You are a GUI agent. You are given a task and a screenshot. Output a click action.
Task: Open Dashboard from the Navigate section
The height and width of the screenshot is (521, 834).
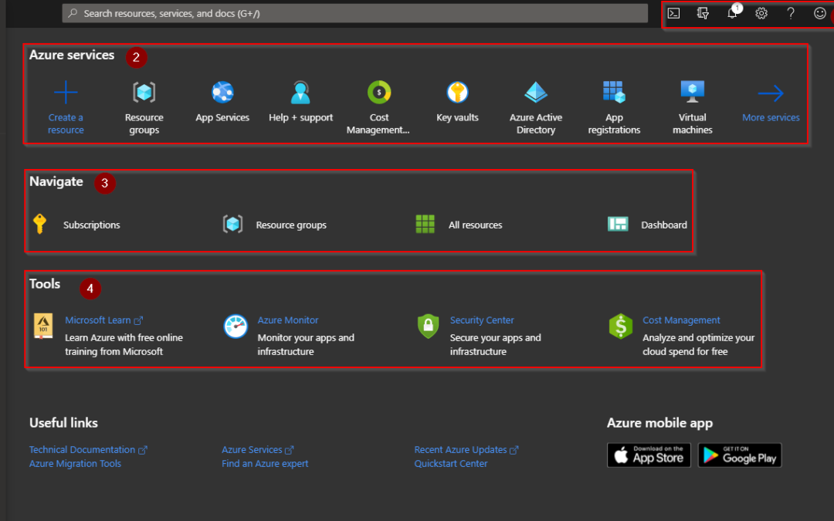pos(663,225)
